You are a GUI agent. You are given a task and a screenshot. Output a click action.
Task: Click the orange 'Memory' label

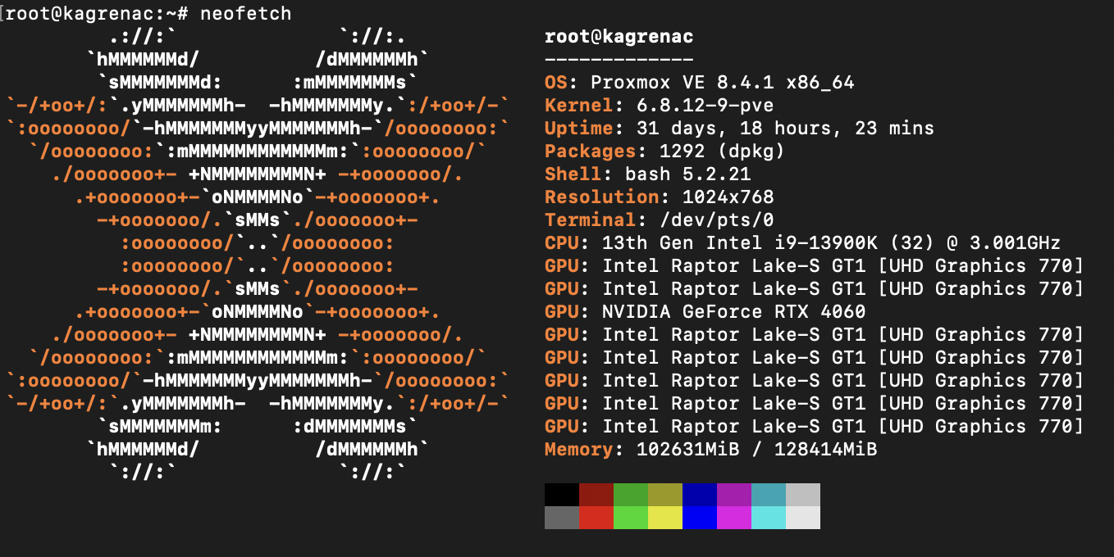(x=579, y=450)
